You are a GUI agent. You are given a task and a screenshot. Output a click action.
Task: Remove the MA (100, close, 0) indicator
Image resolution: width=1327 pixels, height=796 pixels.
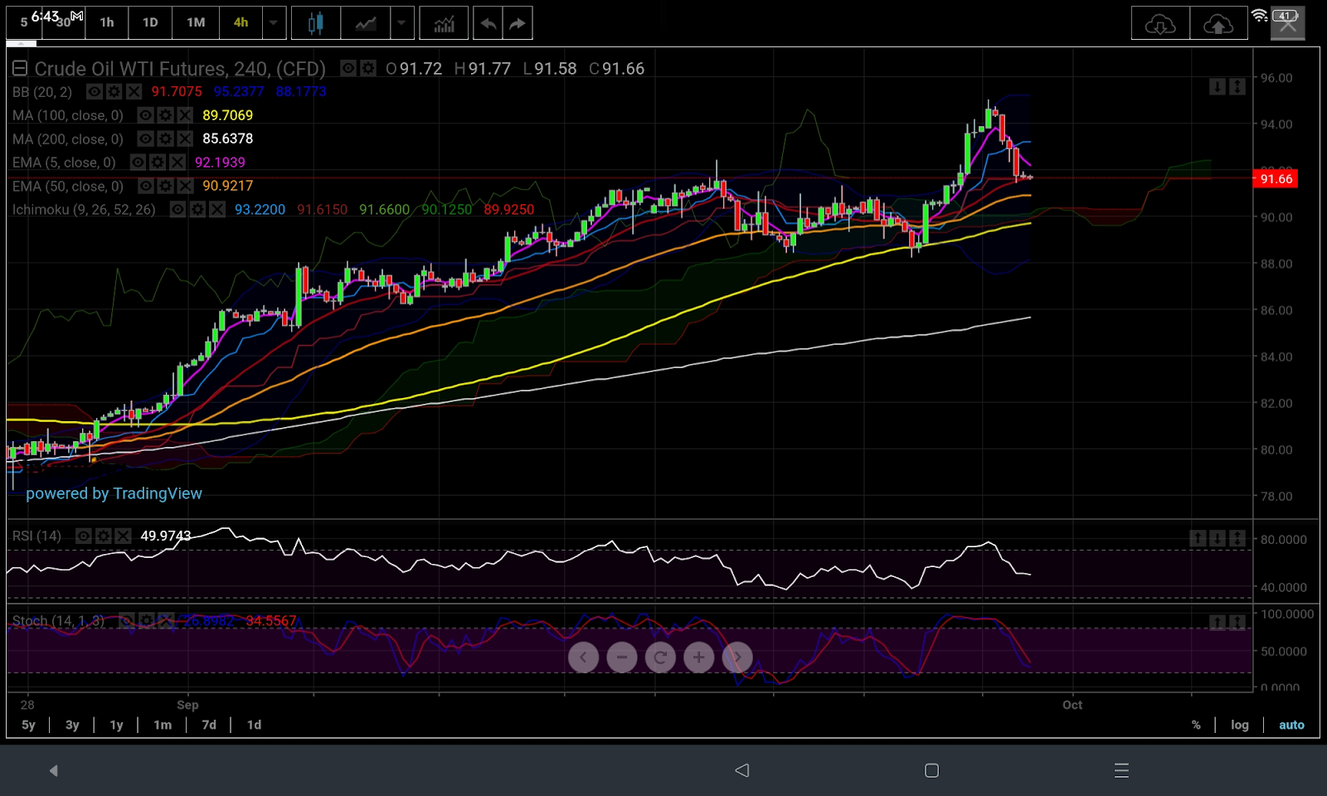click(x=185, y=115)
